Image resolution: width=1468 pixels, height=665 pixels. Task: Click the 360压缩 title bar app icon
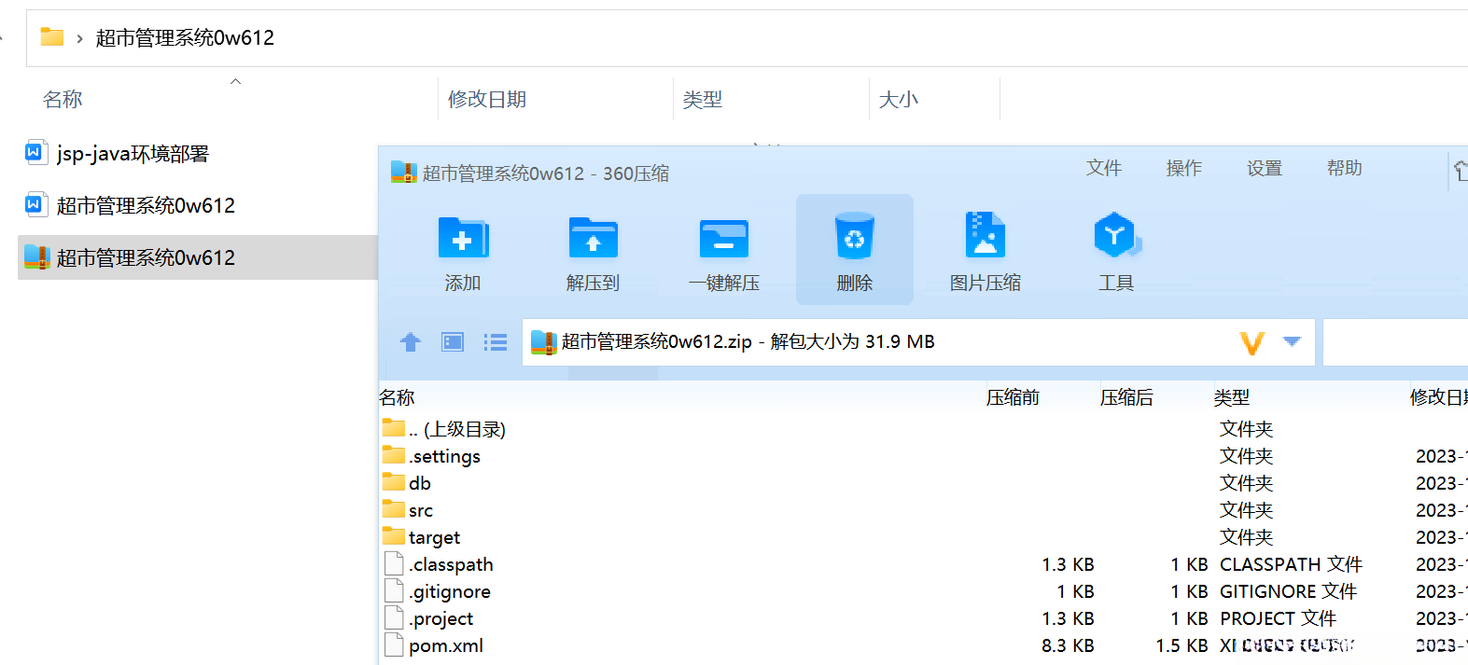403,172
